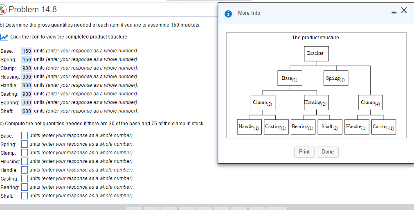Select the Base gross quantity 150 field

27,51
